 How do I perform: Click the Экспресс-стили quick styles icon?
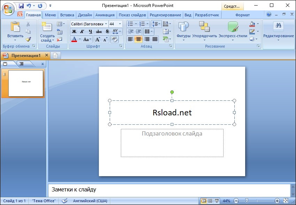(233, 26)
